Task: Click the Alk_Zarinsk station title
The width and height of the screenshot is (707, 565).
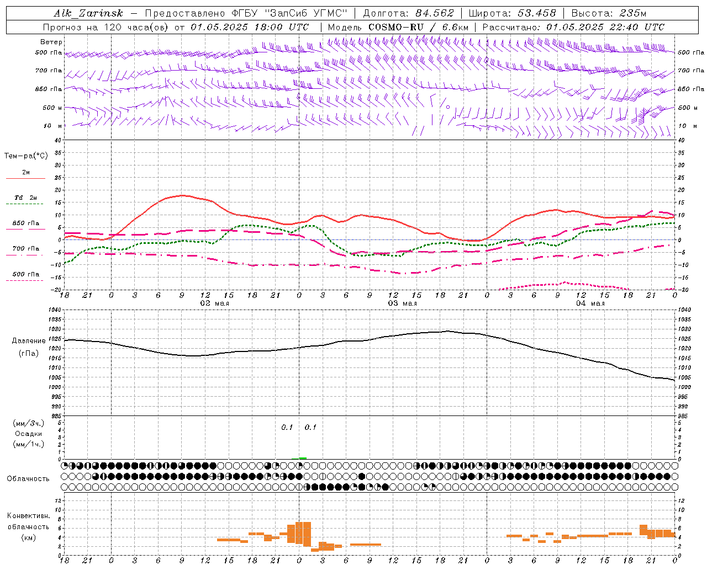Action: 88,13
